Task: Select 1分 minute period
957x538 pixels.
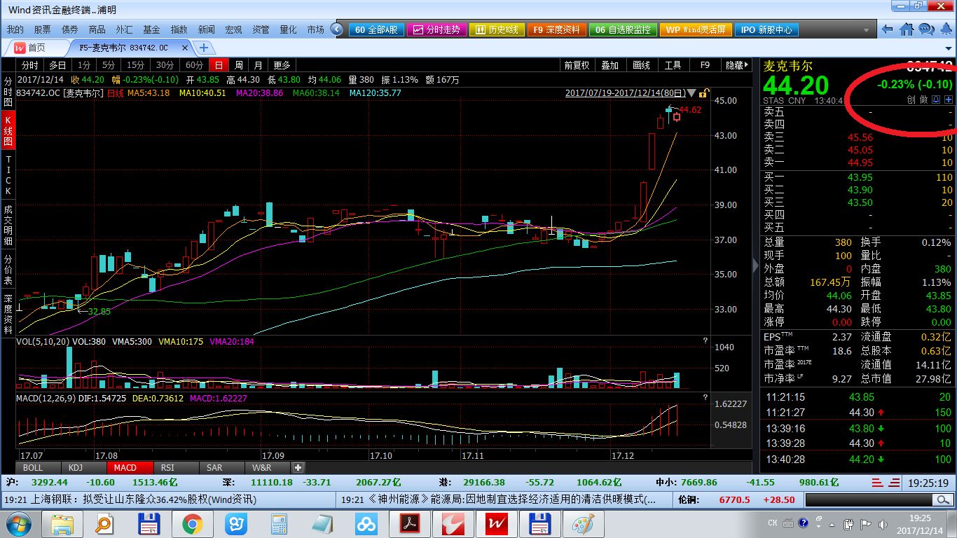Action: [x=83, y=65]
